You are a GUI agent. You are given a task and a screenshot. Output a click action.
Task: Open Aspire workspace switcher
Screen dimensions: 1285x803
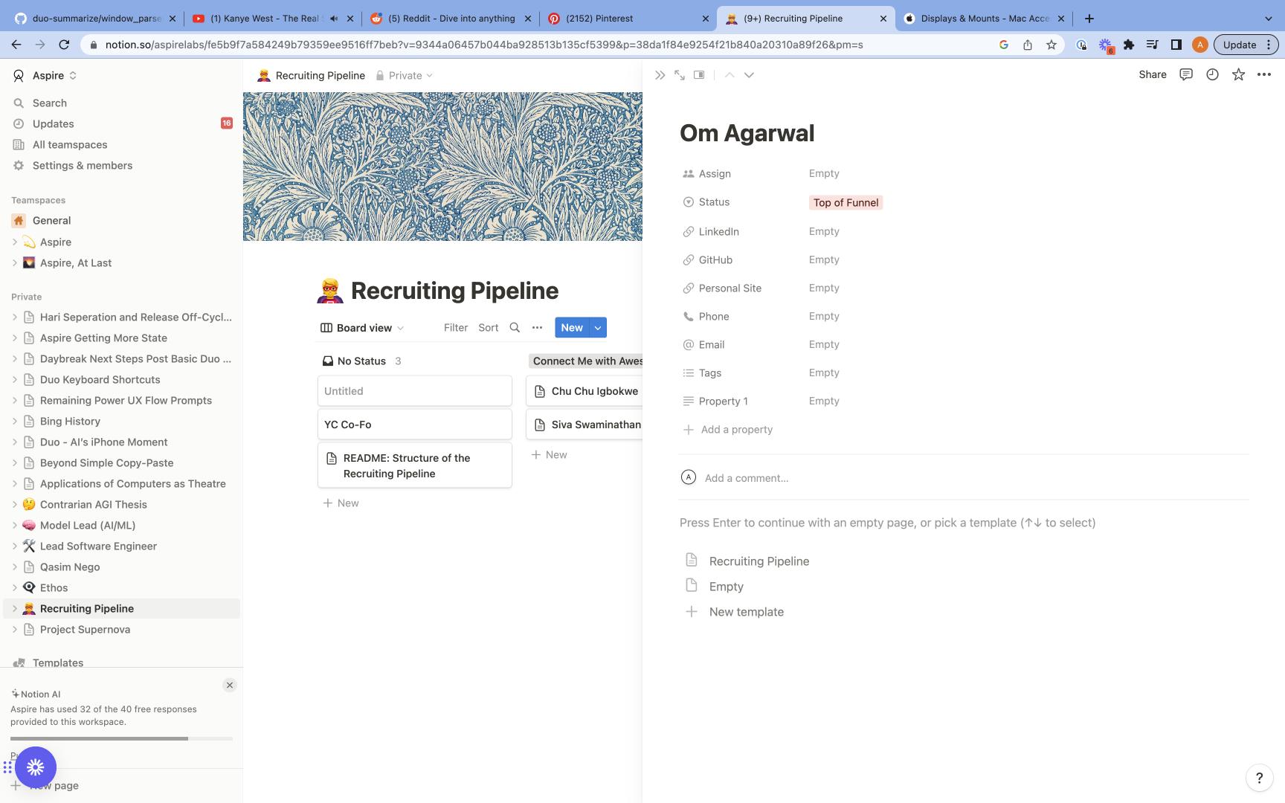(45, 75)
